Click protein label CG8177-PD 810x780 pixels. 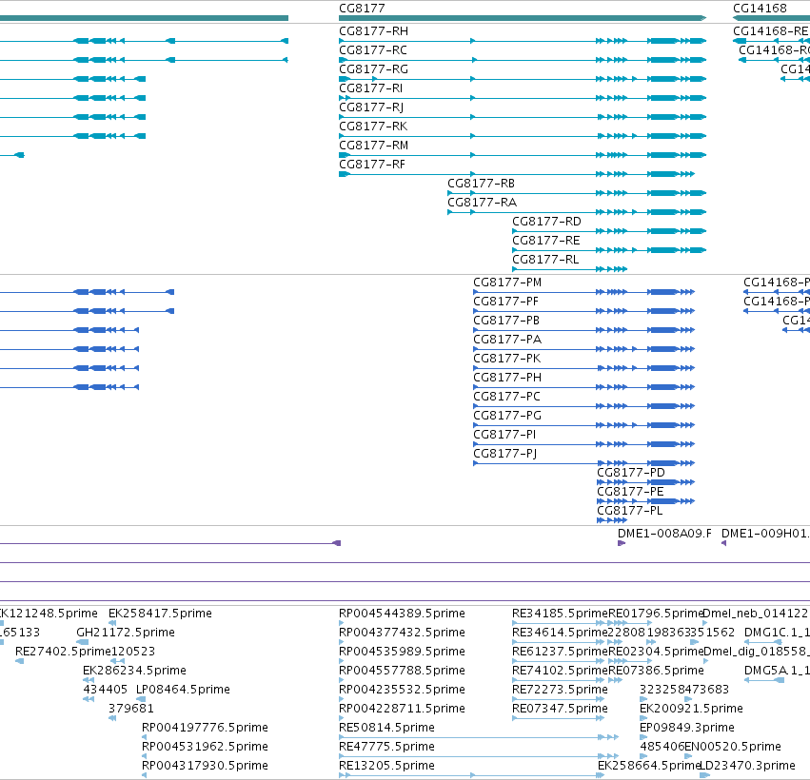pyautogui.click(x=631, y=473)
